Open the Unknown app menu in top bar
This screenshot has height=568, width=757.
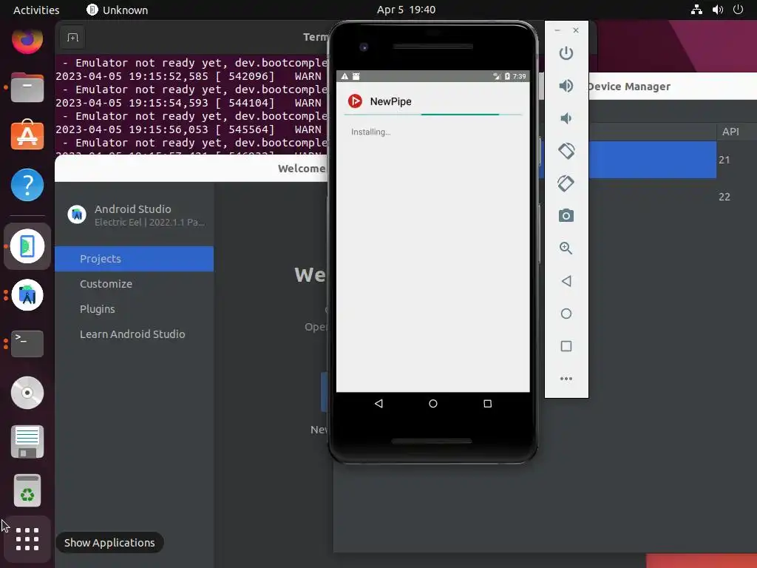pyautogui.click(x=118, y=10)
